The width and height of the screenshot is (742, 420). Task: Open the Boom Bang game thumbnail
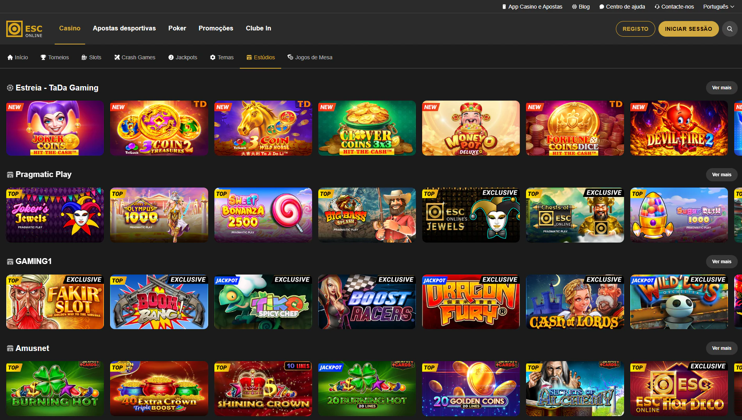tap(159, 302)
